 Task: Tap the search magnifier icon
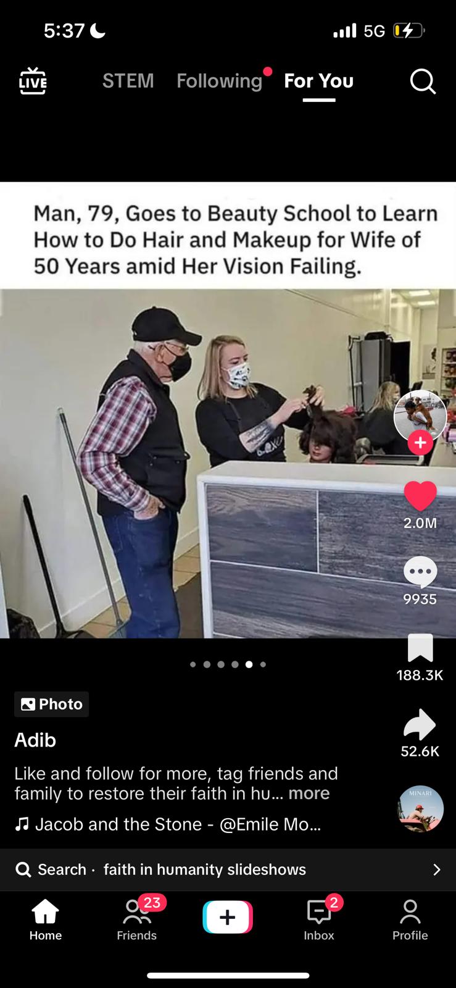(423, 81)
